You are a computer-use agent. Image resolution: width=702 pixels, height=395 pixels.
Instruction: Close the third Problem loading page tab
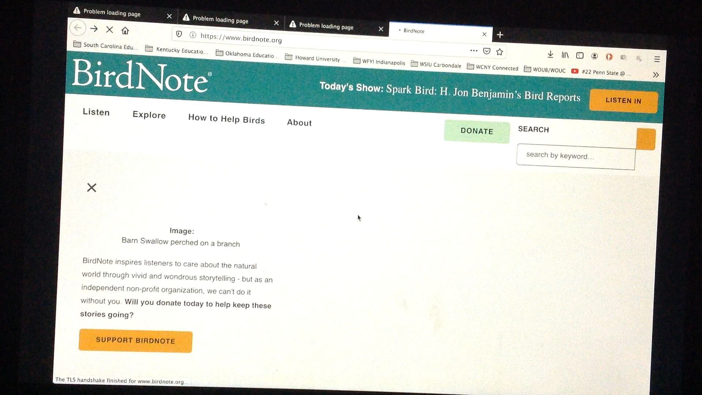tap(381, 29)
